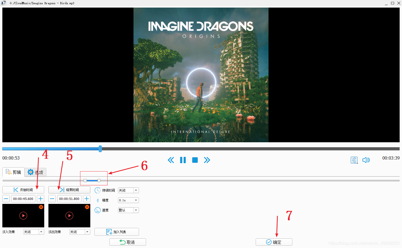The width and height of the screenshot is (402, 248).
Task: Click the album cover video preview
Action: [201, 75]
